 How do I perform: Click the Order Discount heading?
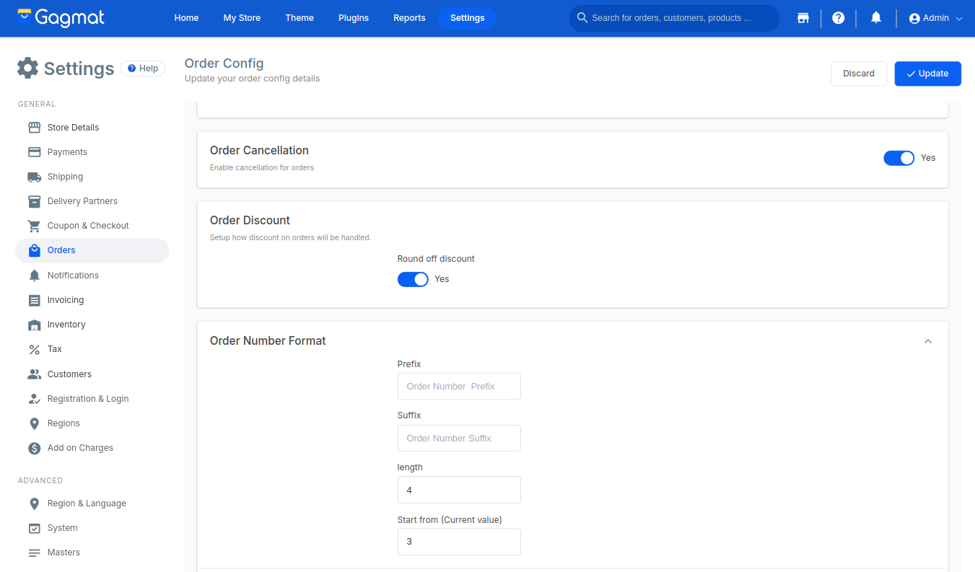250,221
